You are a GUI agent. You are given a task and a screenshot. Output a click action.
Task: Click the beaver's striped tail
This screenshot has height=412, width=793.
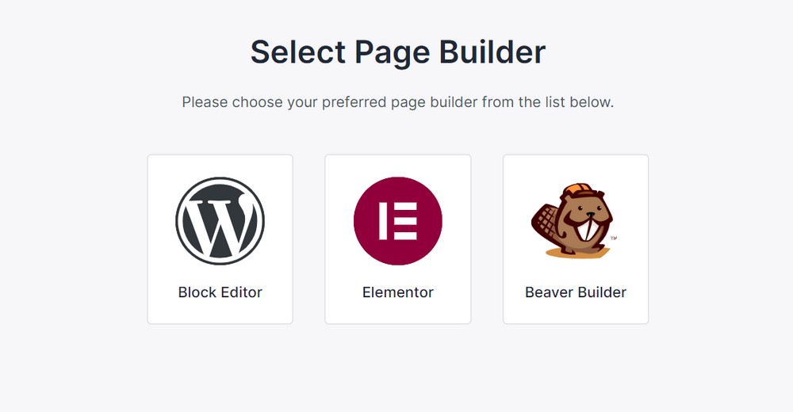542,224
